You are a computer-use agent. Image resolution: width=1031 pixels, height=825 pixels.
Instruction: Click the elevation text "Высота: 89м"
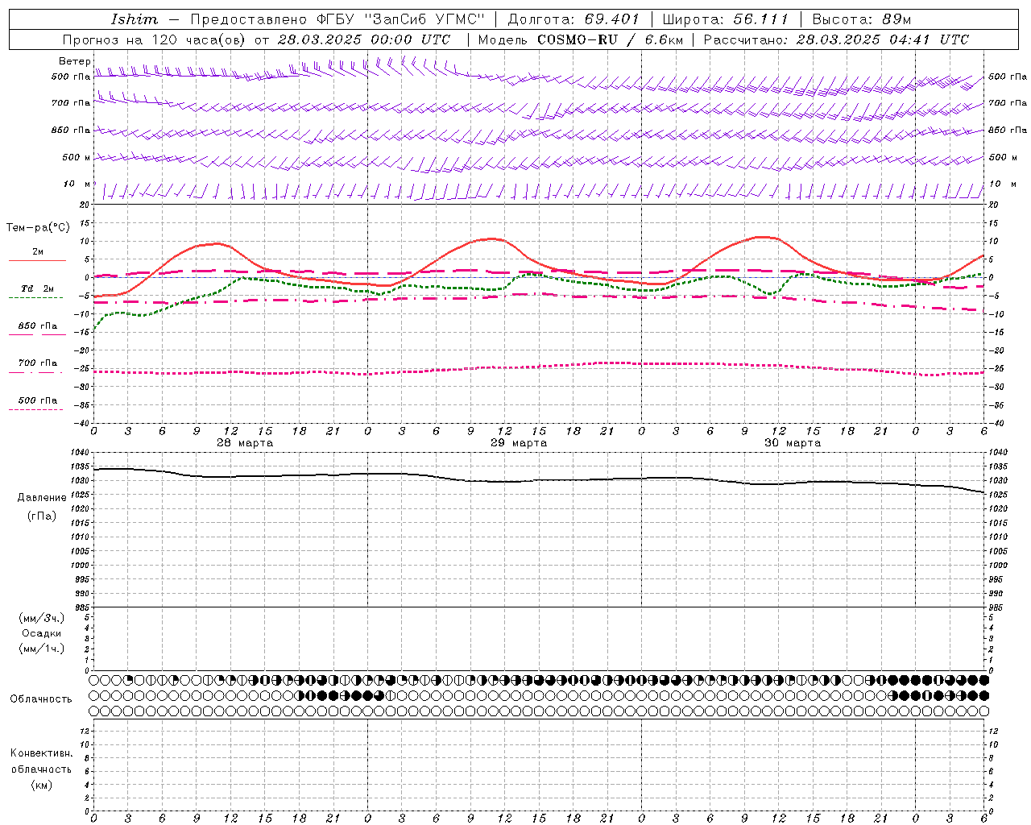click(862, 19)
